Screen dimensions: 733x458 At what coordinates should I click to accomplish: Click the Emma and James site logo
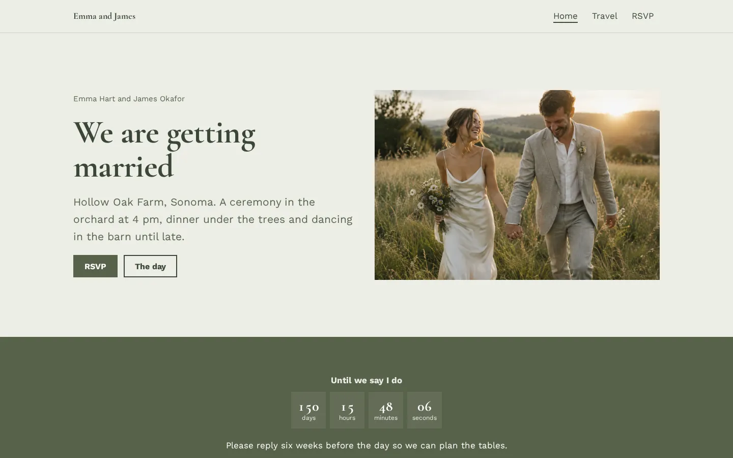(104, 16)
